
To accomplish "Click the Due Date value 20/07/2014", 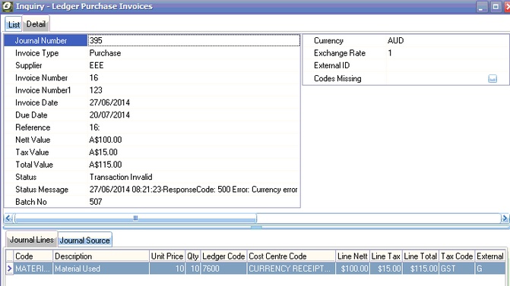I will point(109,115).
